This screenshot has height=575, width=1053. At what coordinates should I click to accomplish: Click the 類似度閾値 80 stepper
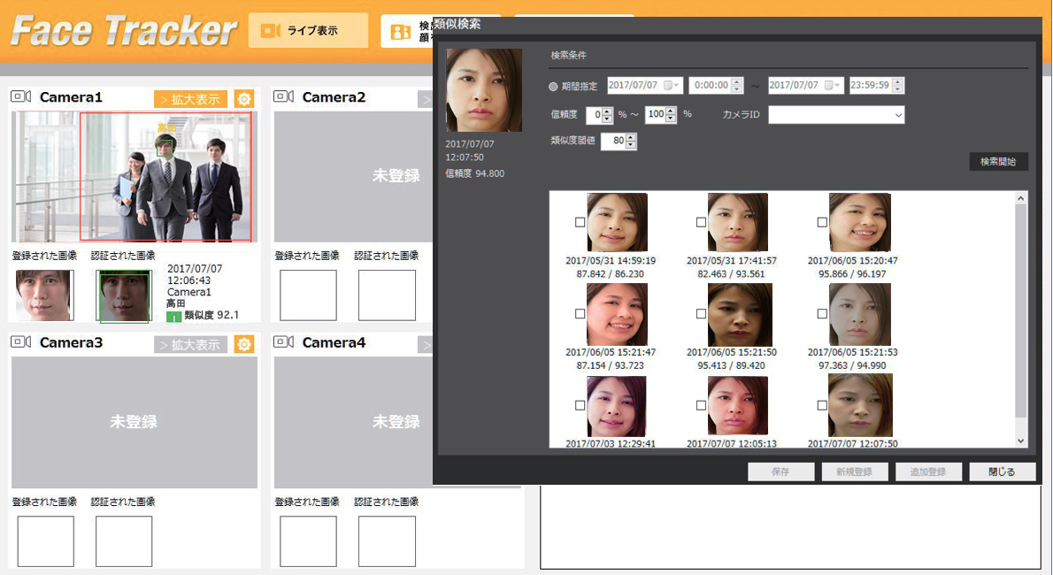(x=631, y=141)
